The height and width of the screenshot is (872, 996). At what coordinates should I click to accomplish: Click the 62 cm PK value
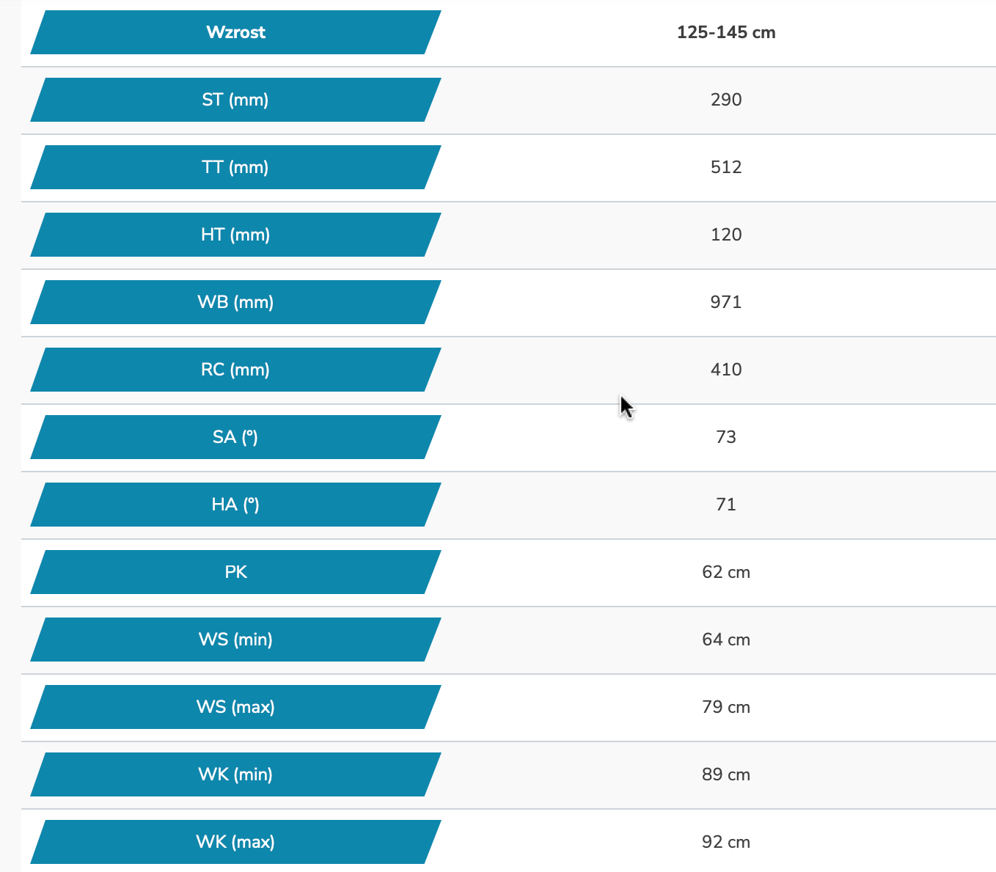tap(726, 572)
